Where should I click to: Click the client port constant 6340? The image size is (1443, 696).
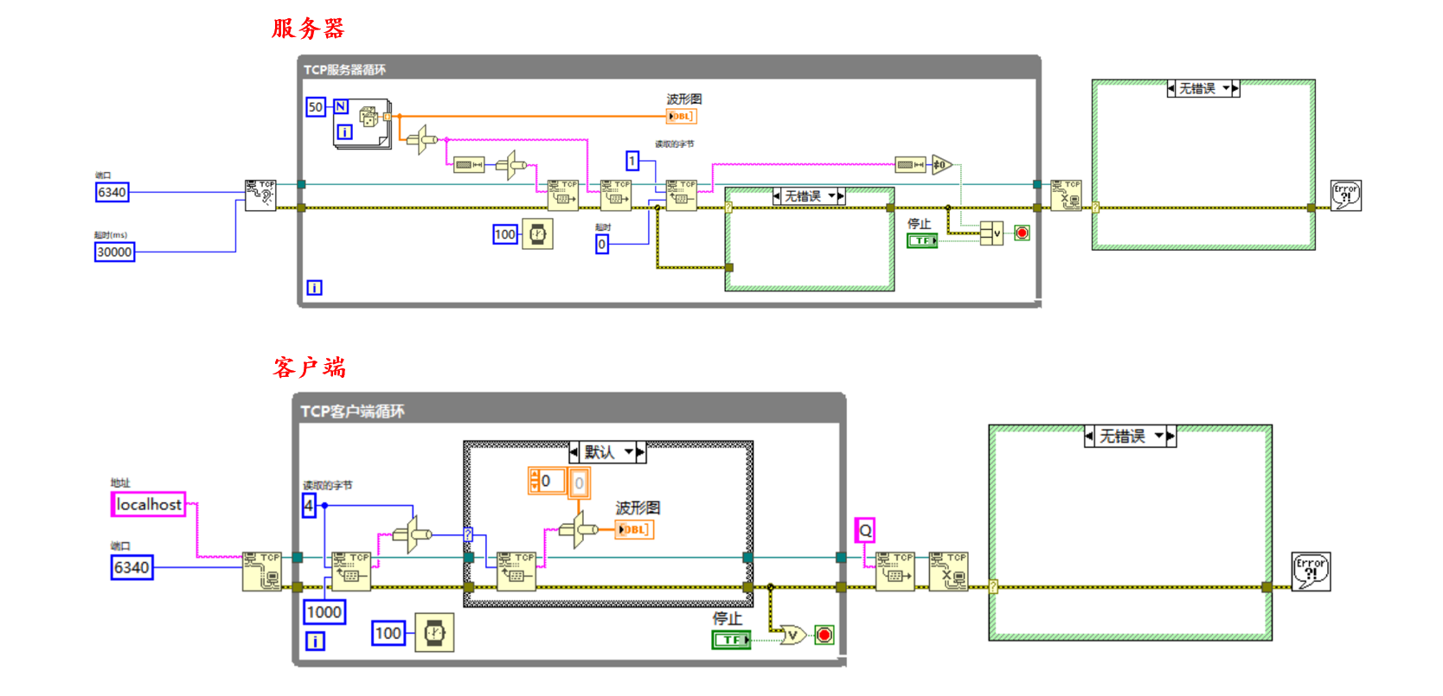131,567
